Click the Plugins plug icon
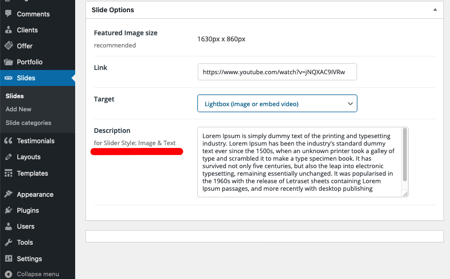The width and height of the screenshot is (450, 279). coord(8,210)
